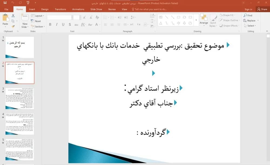Viewport: 270px width, 165px height.
Task: Click the Reset slide button
Action: click(36, 21)
